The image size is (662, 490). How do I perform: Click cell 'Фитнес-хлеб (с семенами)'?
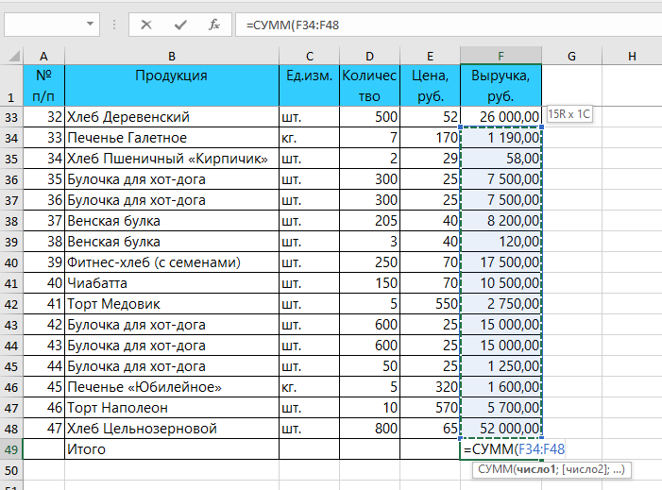(172, 262)
